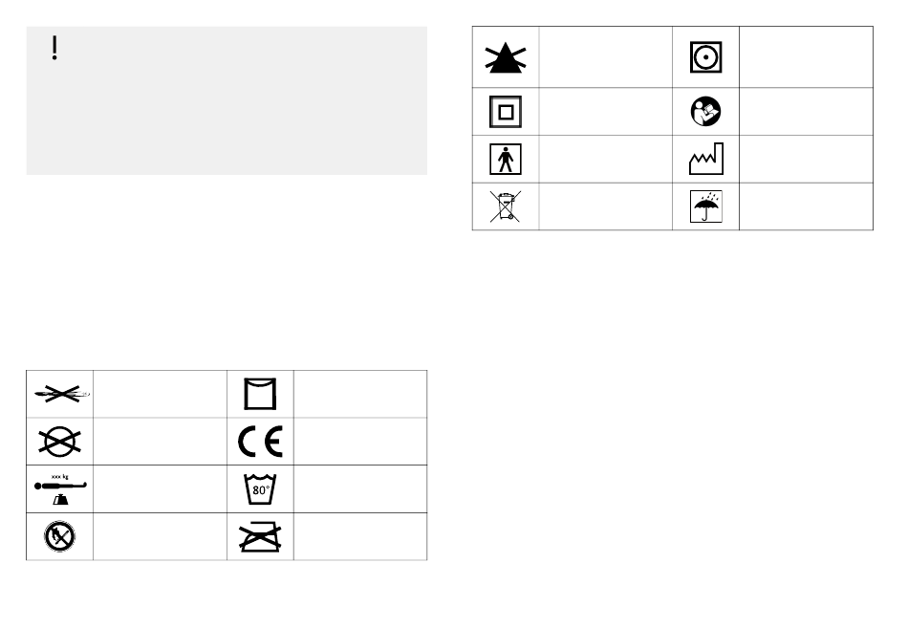
Task: Click the 80° wash temperature symbol
Action: click(x=260, y=489)
